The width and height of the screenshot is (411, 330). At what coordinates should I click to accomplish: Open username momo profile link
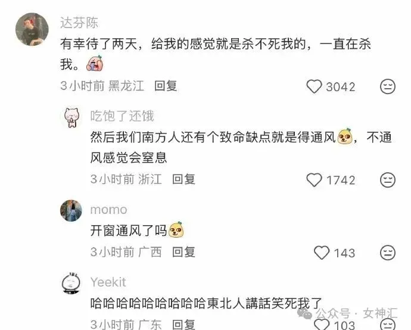coord(109,210)
